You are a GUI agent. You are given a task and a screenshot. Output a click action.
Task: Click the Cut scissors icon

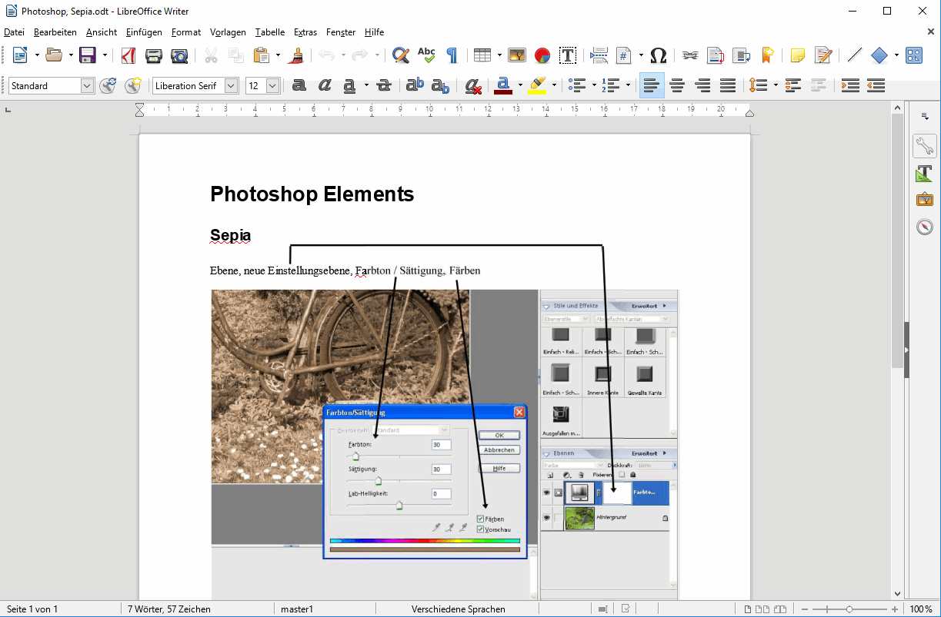tap(211, 55)
